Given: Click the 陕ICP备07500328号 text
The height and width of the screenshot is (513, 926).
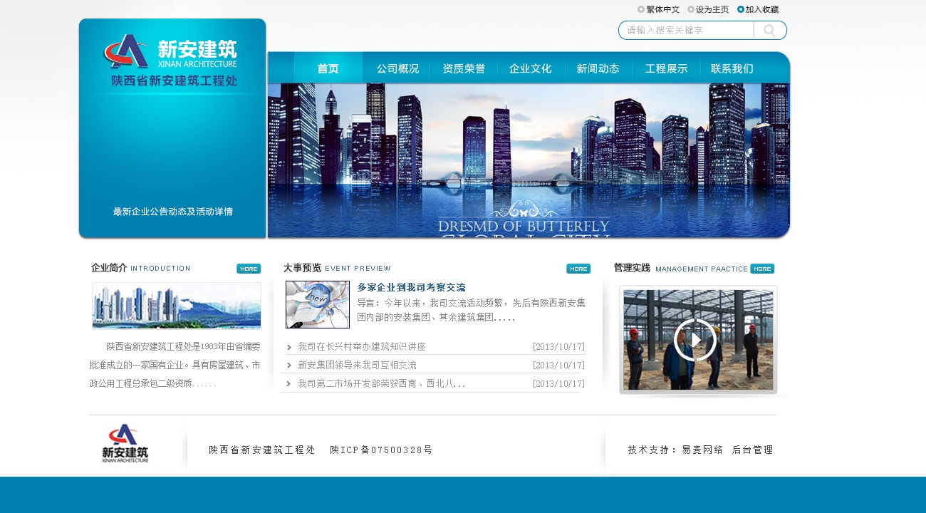Looking at the screenshot, I should (x=382, y=450).
